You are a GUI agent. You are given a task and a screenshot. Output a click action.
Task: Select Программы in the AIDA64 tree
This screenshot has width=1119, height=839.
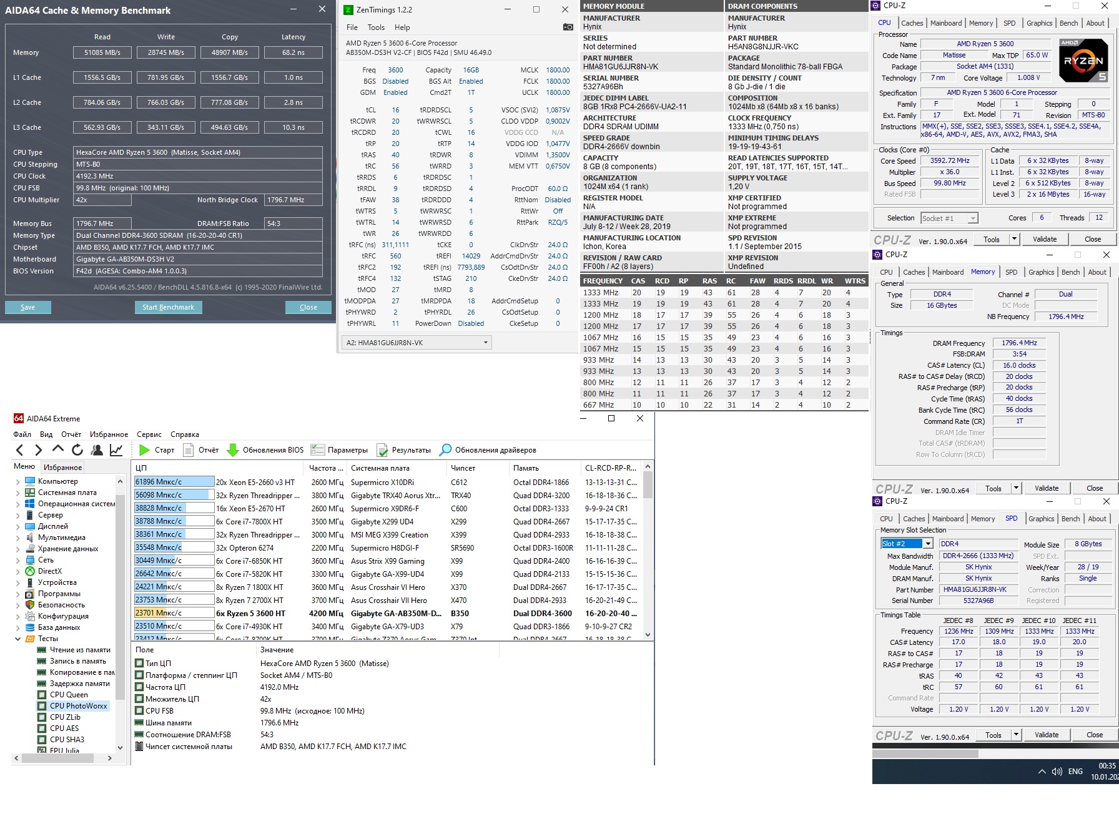tap(53, 594)
